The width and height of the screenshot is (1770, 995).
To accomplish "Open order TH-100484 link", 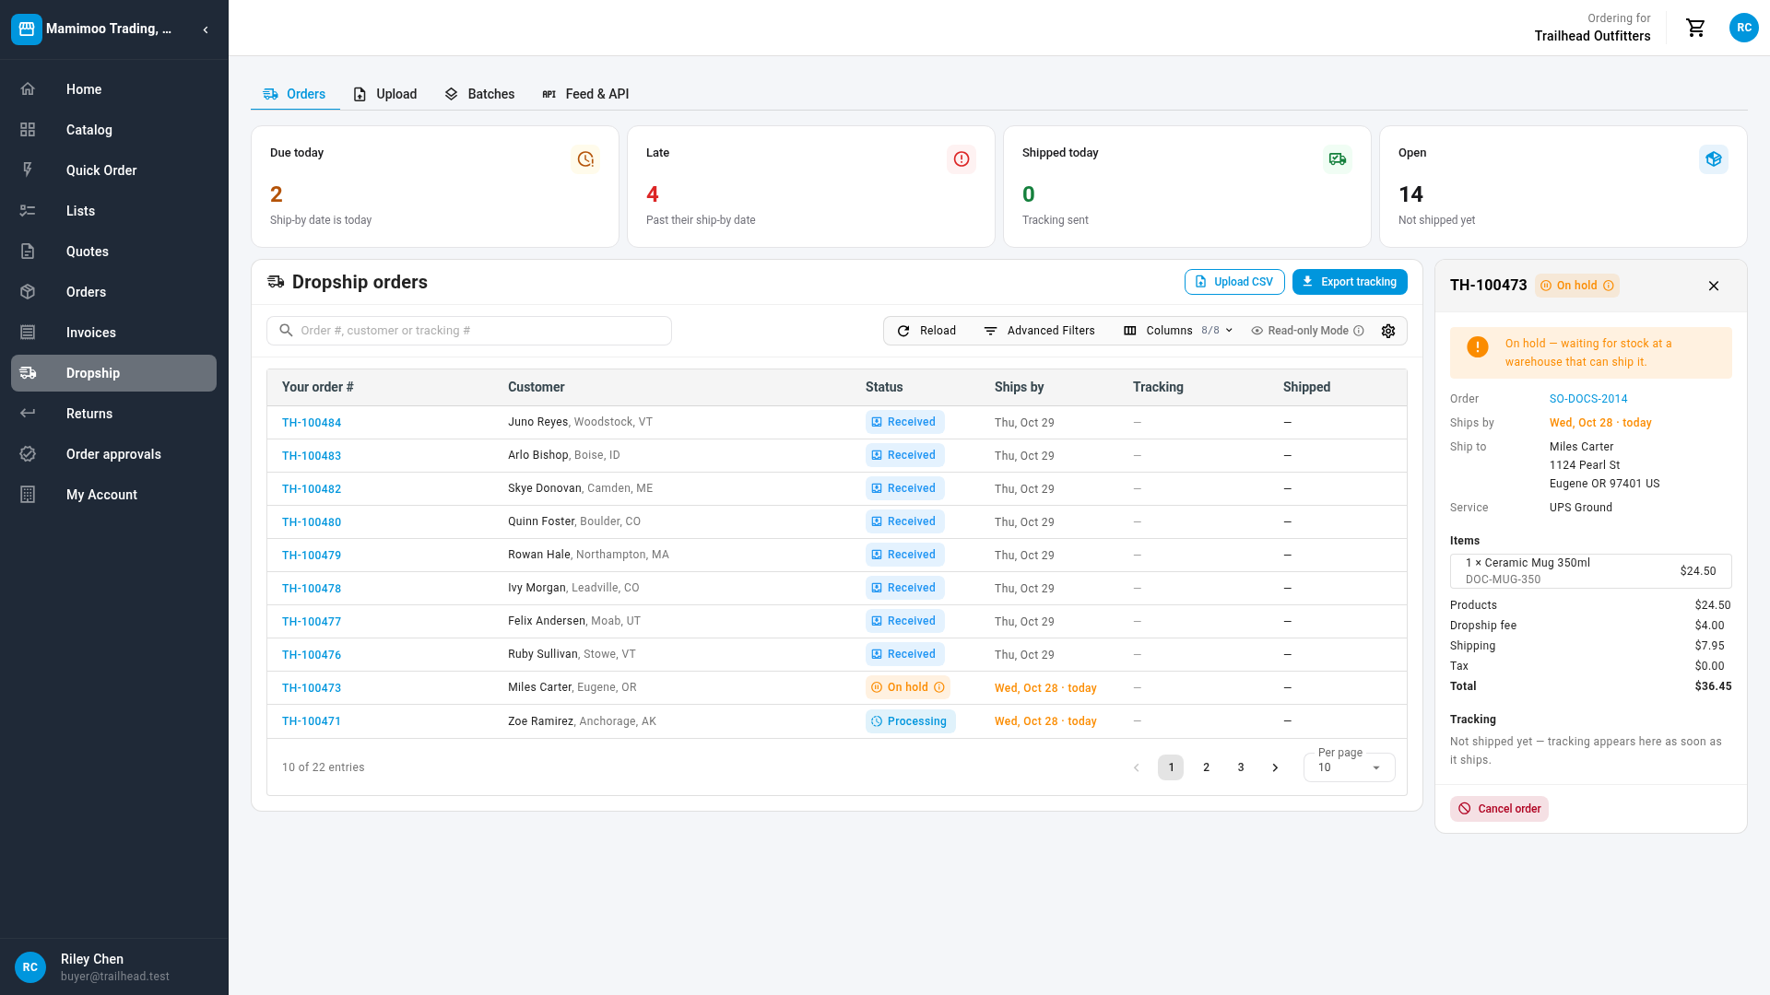I will pos(312,423).
